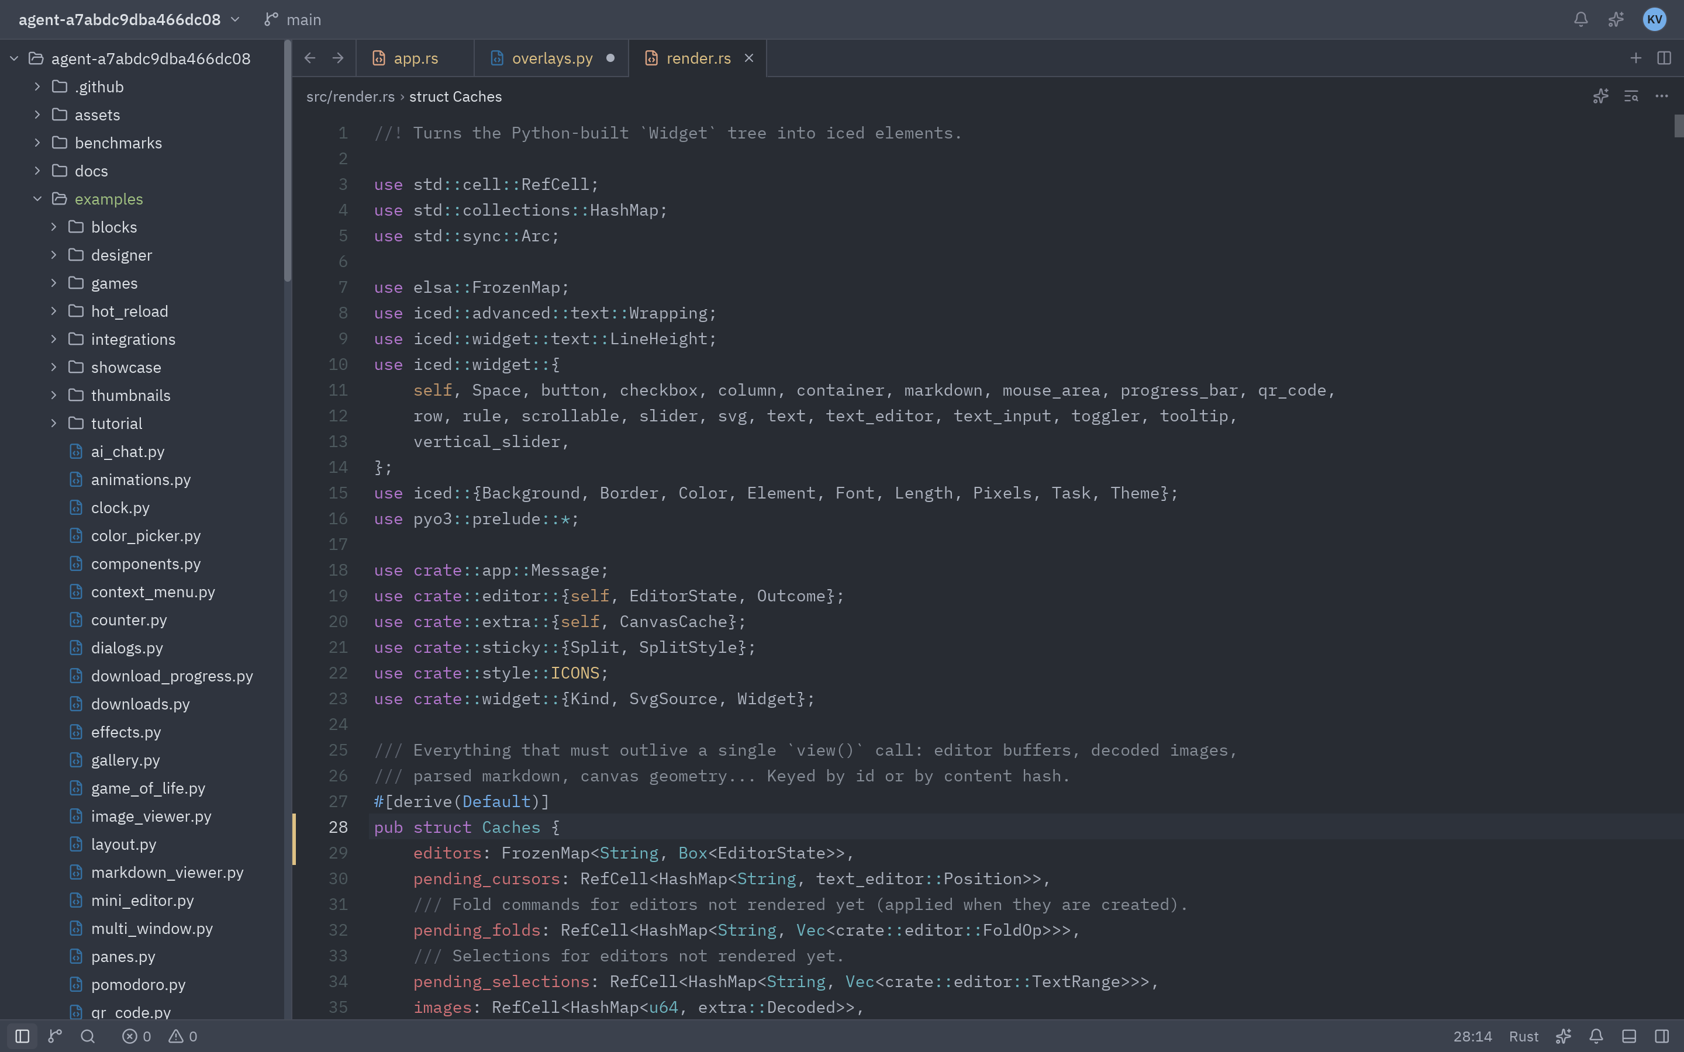Go forward in editor navigation history
Screen dimensions: 1684x1052
coord(338,58)
